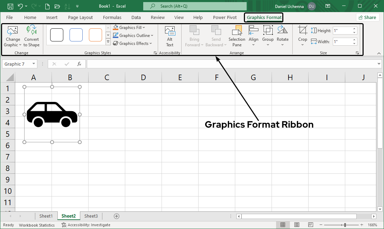Open the Graphics Outline dropdown
384x229 pixels.
coord(134,35)
